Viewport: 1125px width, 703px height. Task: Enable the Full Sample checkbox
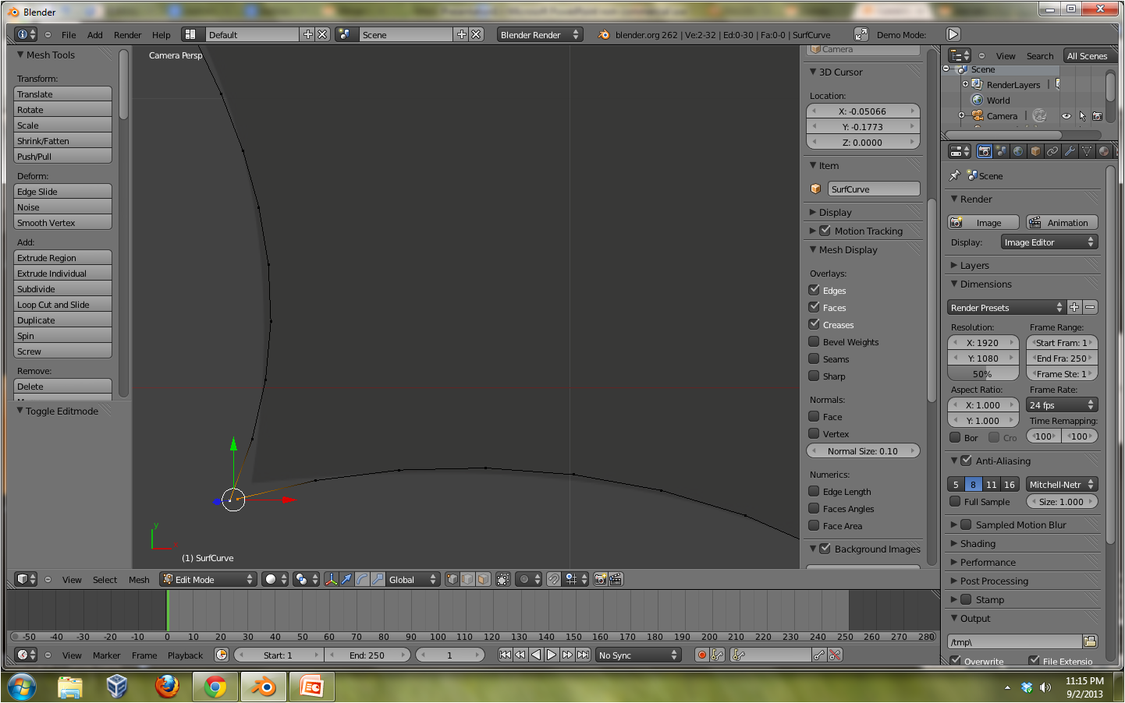click(955, 501)
